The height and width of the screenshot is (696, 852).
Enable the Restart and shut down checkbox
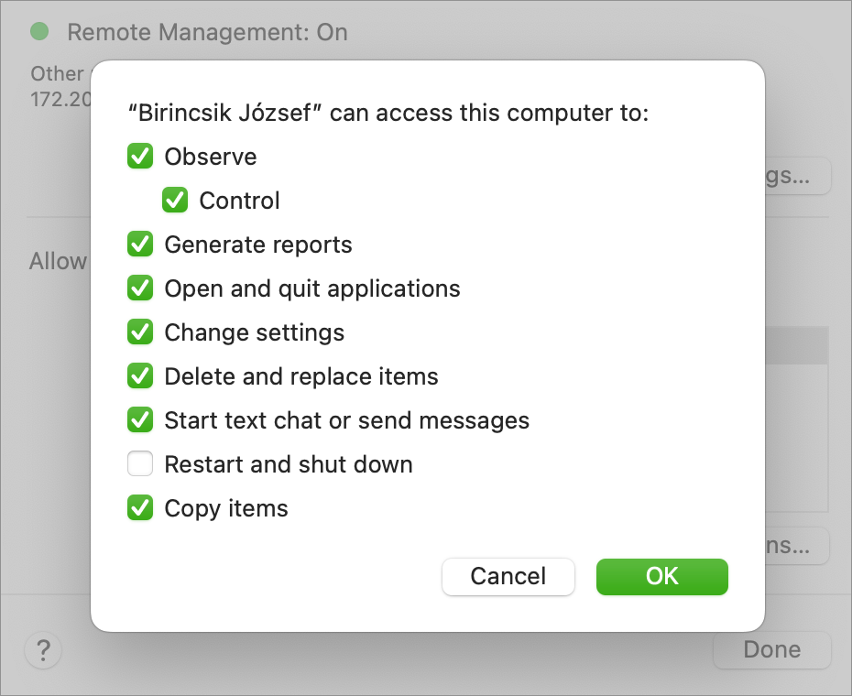(140, 464)
